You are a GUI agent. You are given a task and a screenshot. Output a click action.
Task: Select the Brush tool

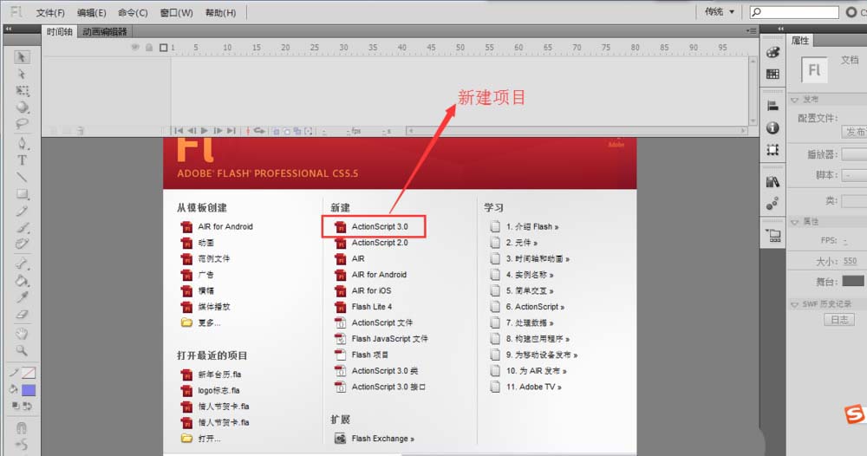[x=23, y=227]
